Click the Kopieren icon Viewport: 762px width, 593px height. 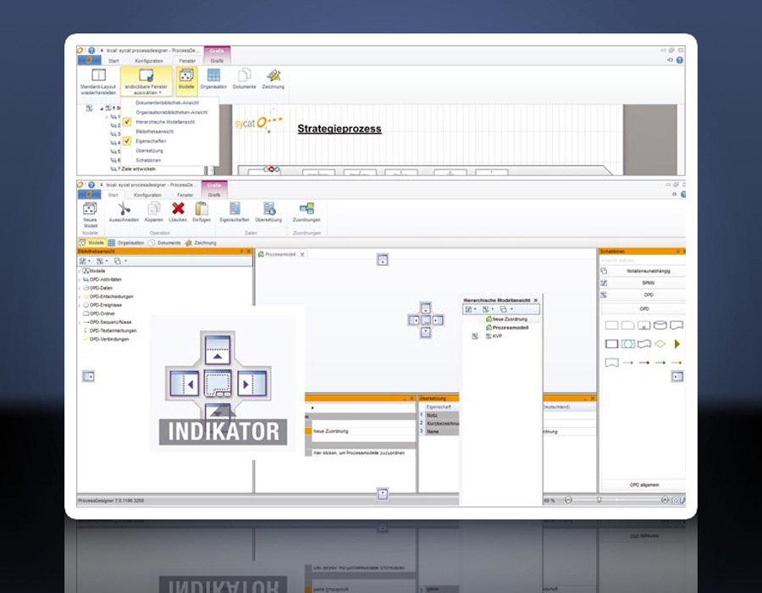(153, 212)
